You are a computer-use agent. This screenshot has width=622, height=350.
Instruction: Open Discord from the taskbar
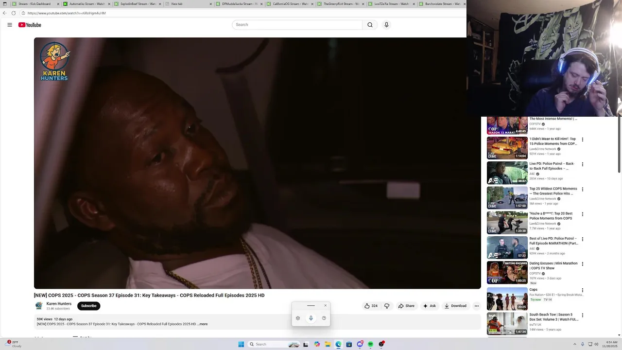click(x=360, y=344)
